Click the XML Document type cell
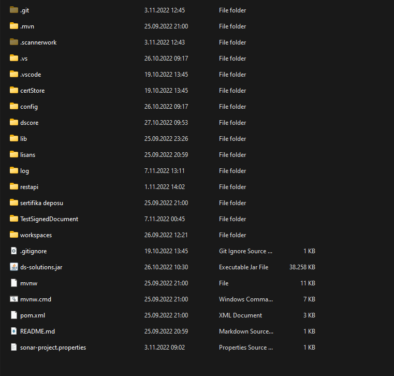394x376 pixels. 240,315
